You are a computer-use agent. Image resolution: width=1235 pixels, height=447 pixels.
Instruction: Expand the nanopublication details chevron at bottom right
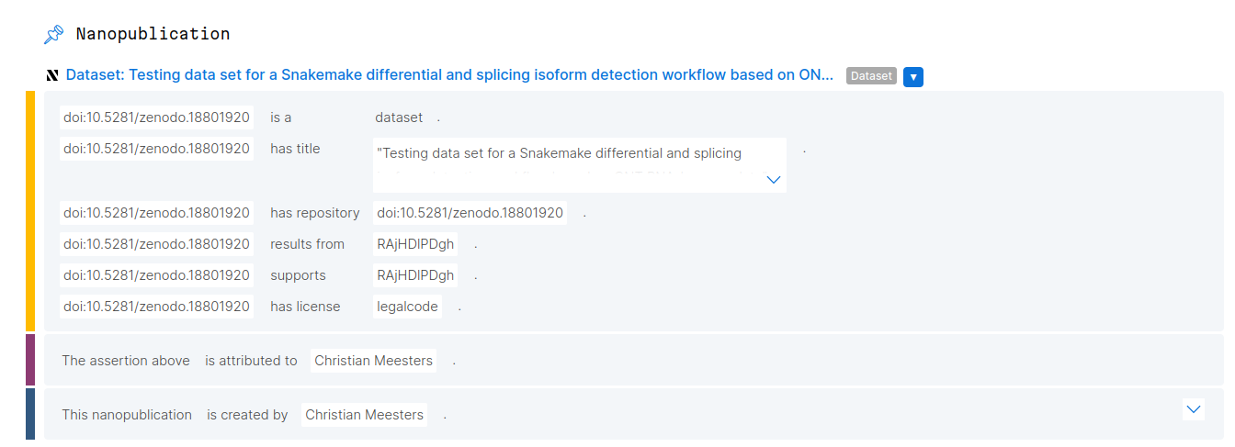tap(1193, 409)
